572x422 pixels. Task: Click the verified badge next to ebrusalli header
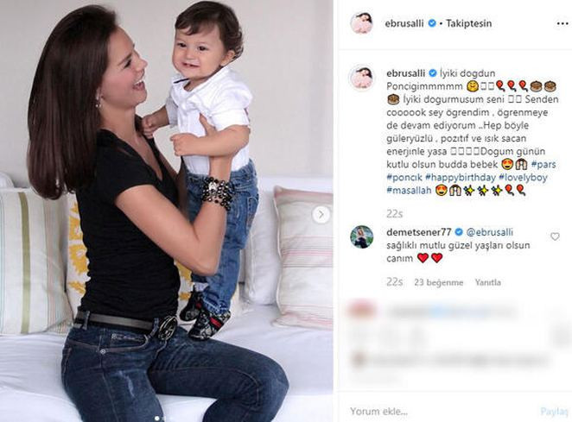point(432,23)
